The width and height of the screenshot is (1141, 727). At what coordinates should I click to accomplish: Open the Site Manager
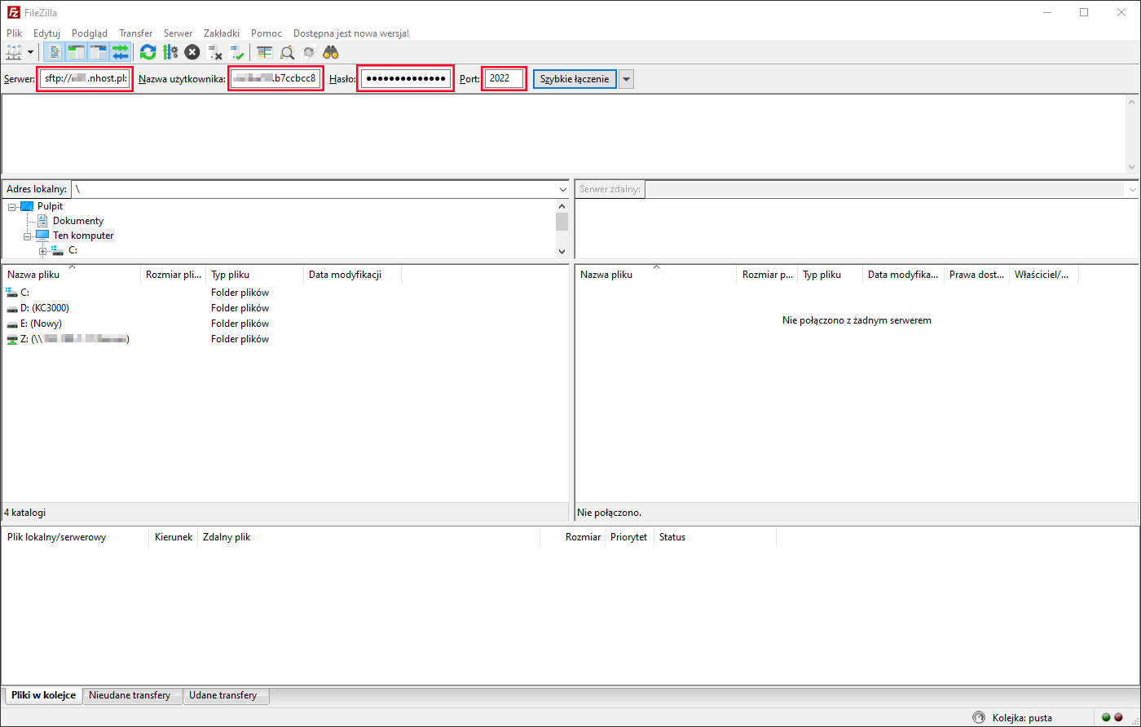13,51
